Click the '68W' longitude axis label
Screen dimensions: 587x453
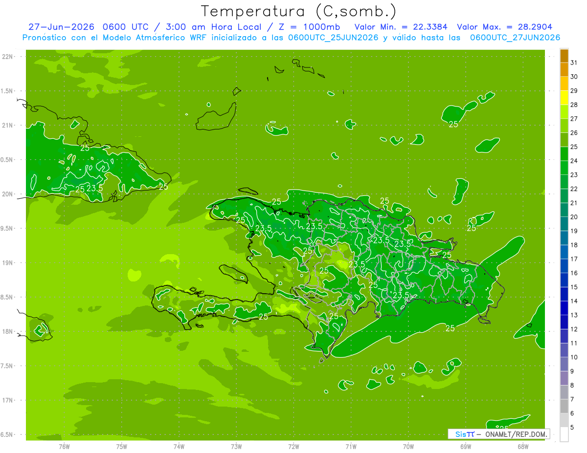point(523,446)
